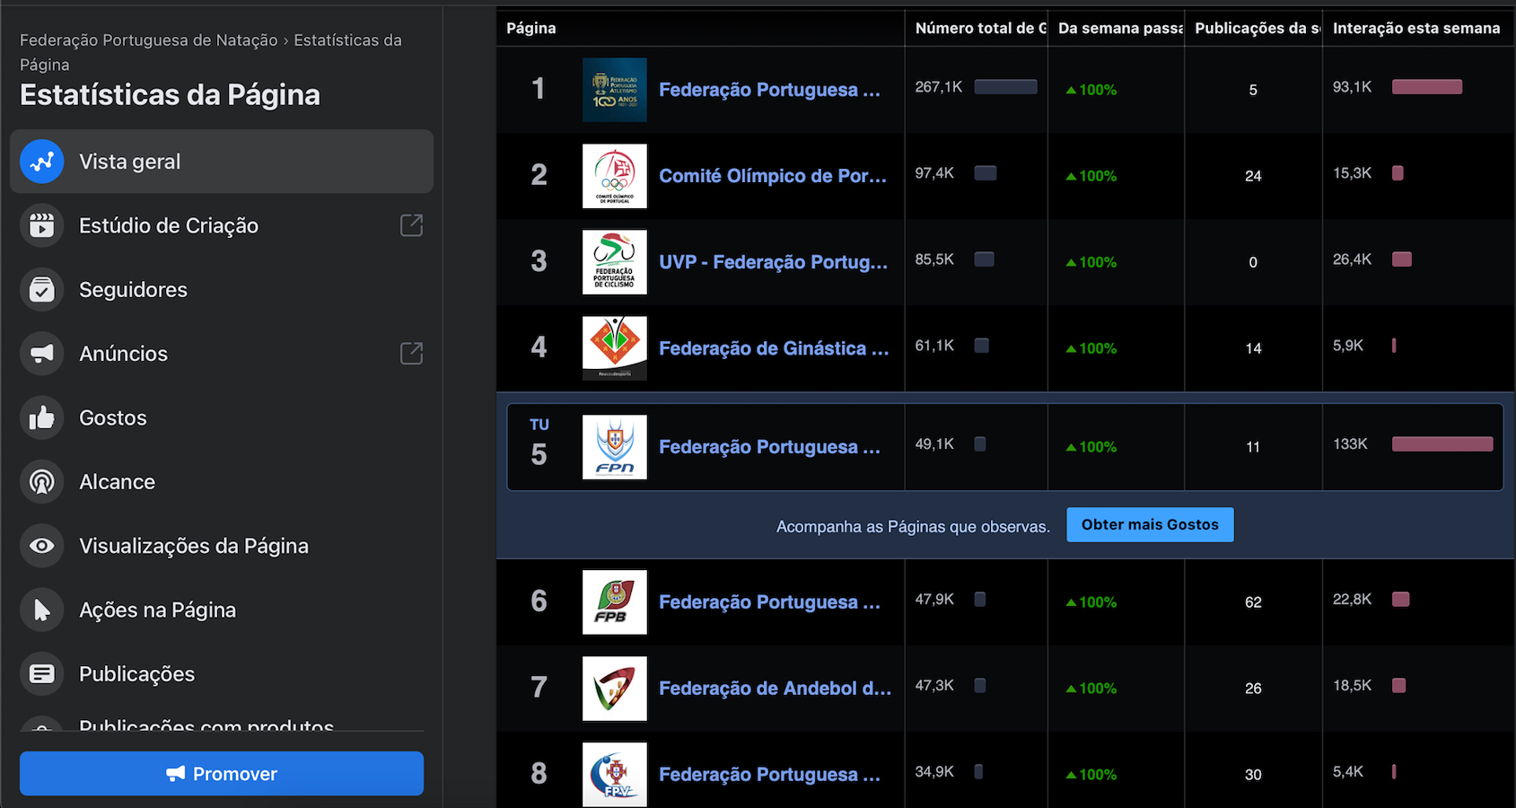The width and height of the screenshot is (1516, 808).
Task: Click the Anúncios megaphone icon
Action: click(x=41, y=354)
